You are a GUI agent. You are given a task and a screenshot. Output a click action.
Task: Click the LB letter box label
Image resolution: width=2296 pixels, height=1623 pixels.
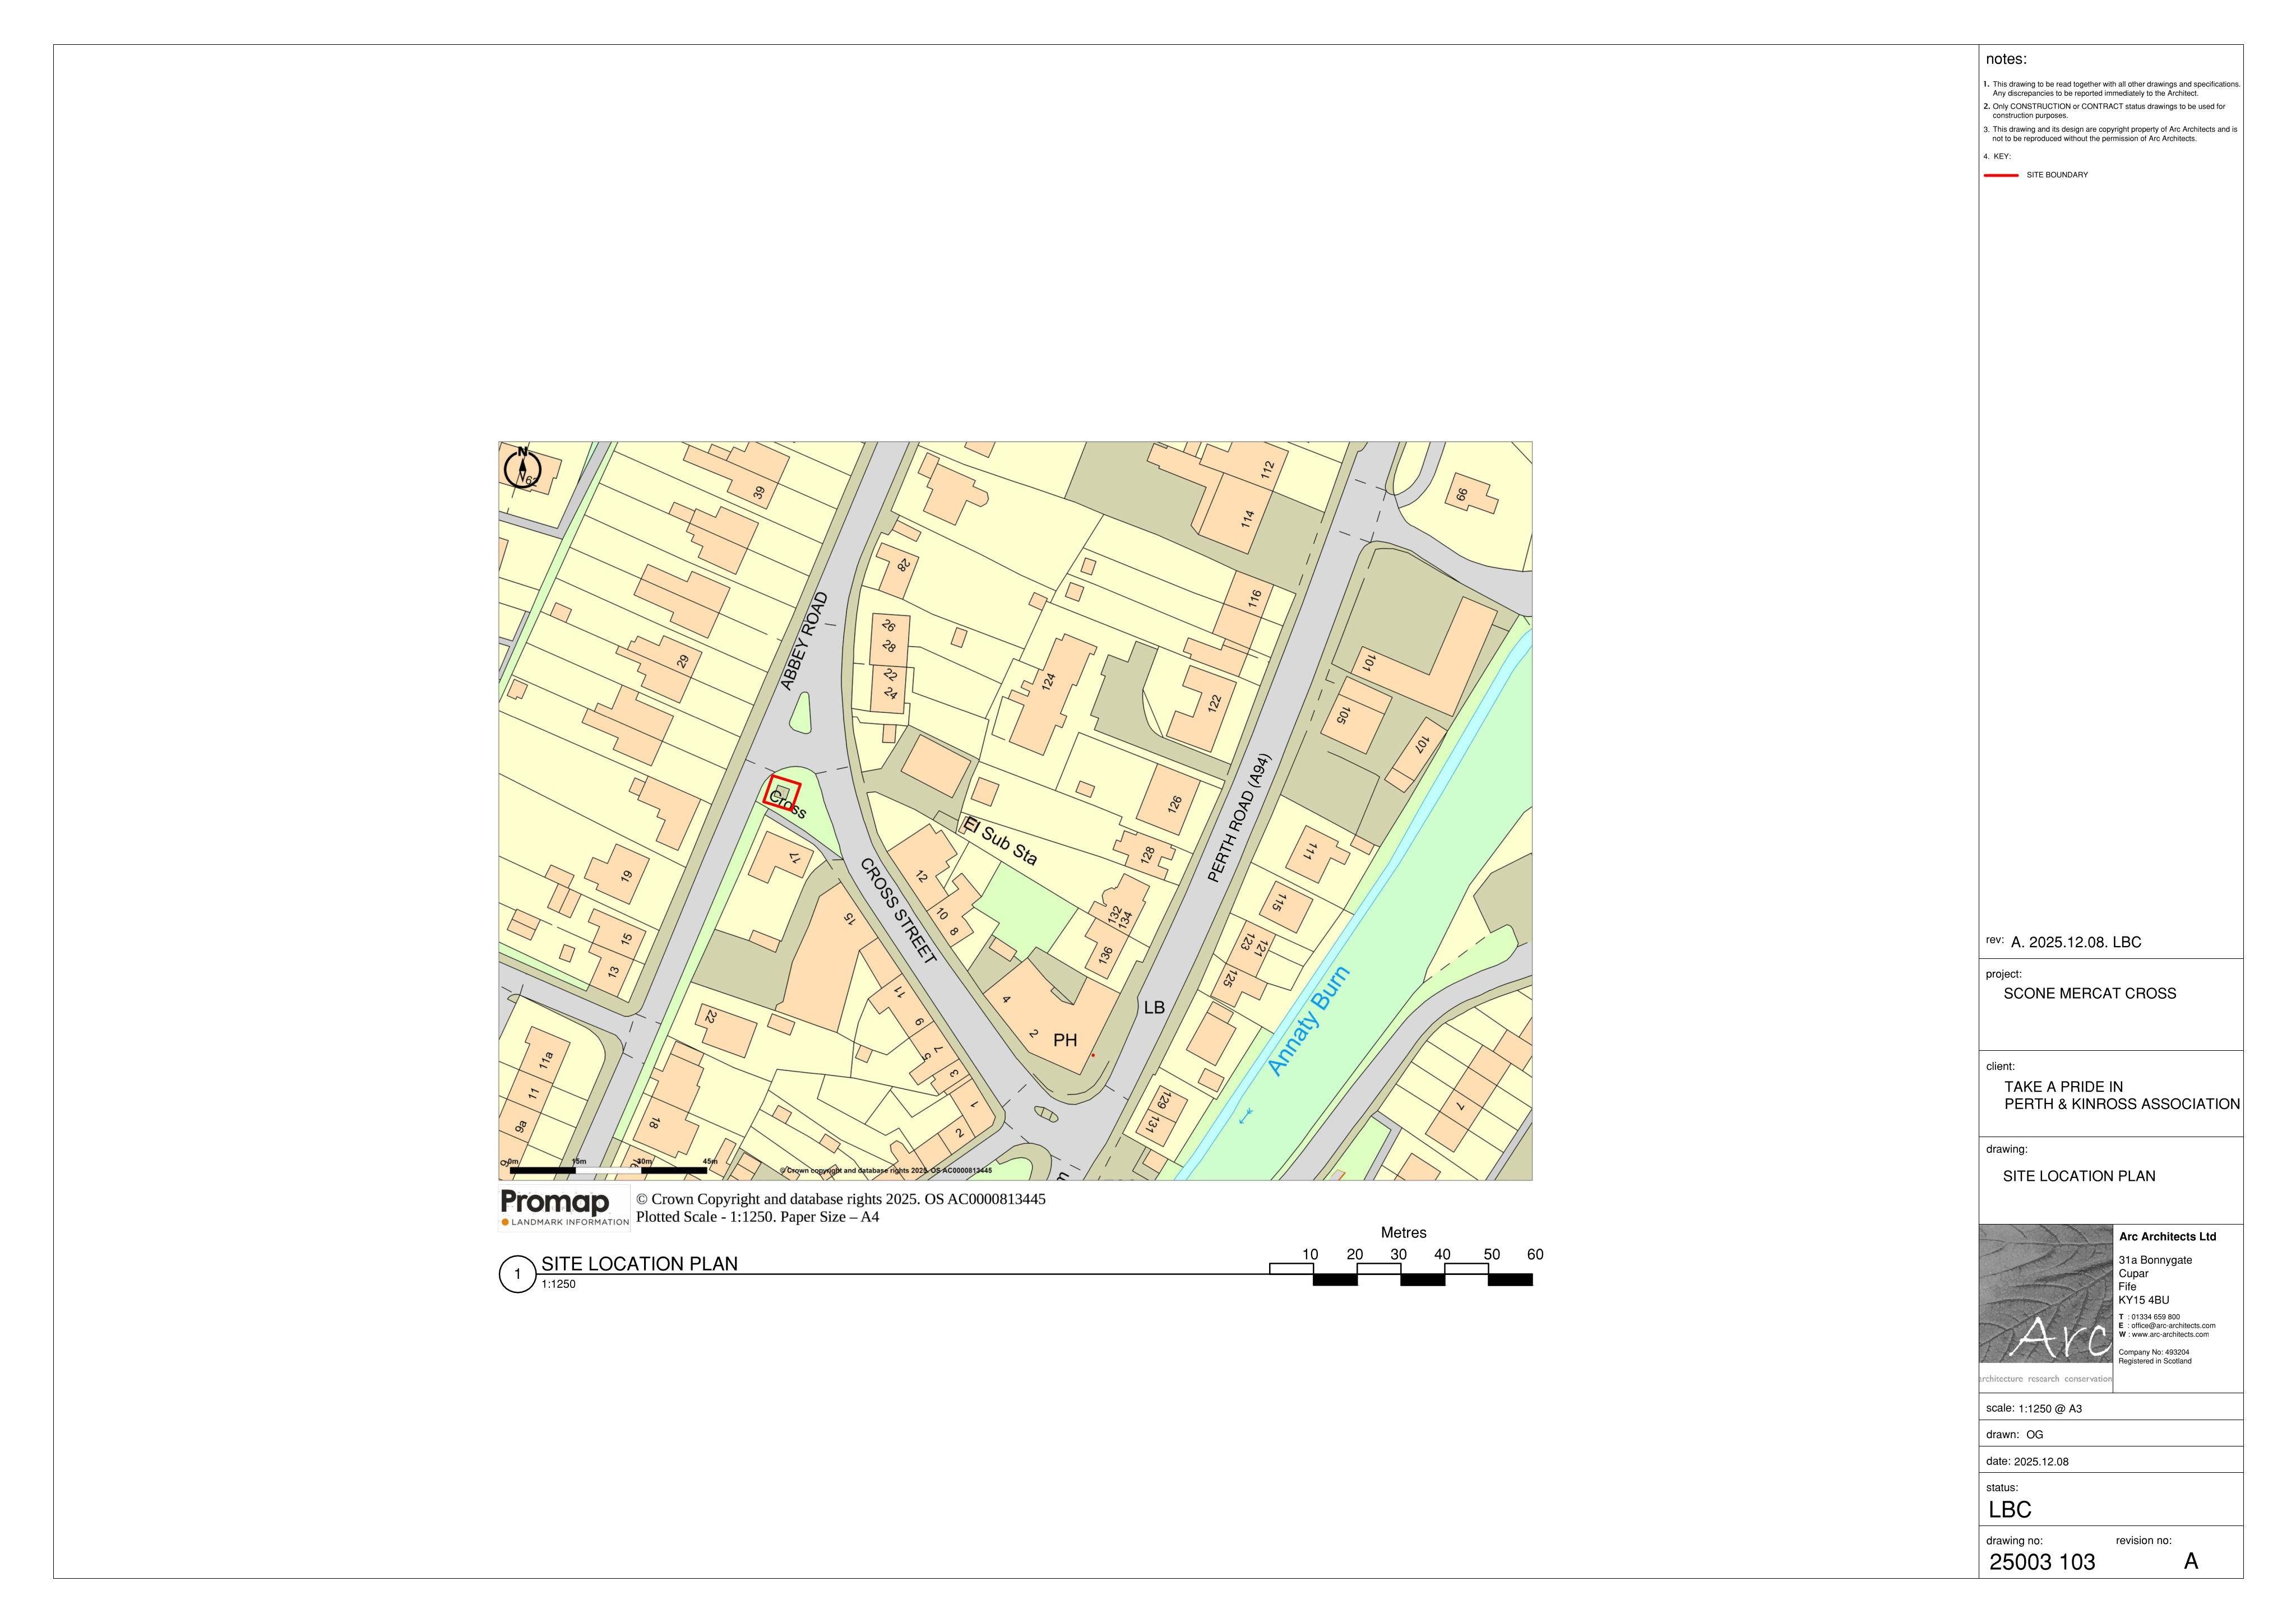tap(1154, 1007)
